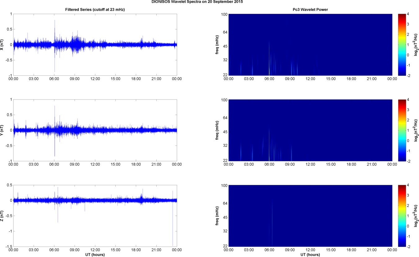Select the Y component filtered series plot
The width and height of the screenshot is (419, 257).
click(x=95, y=130)
